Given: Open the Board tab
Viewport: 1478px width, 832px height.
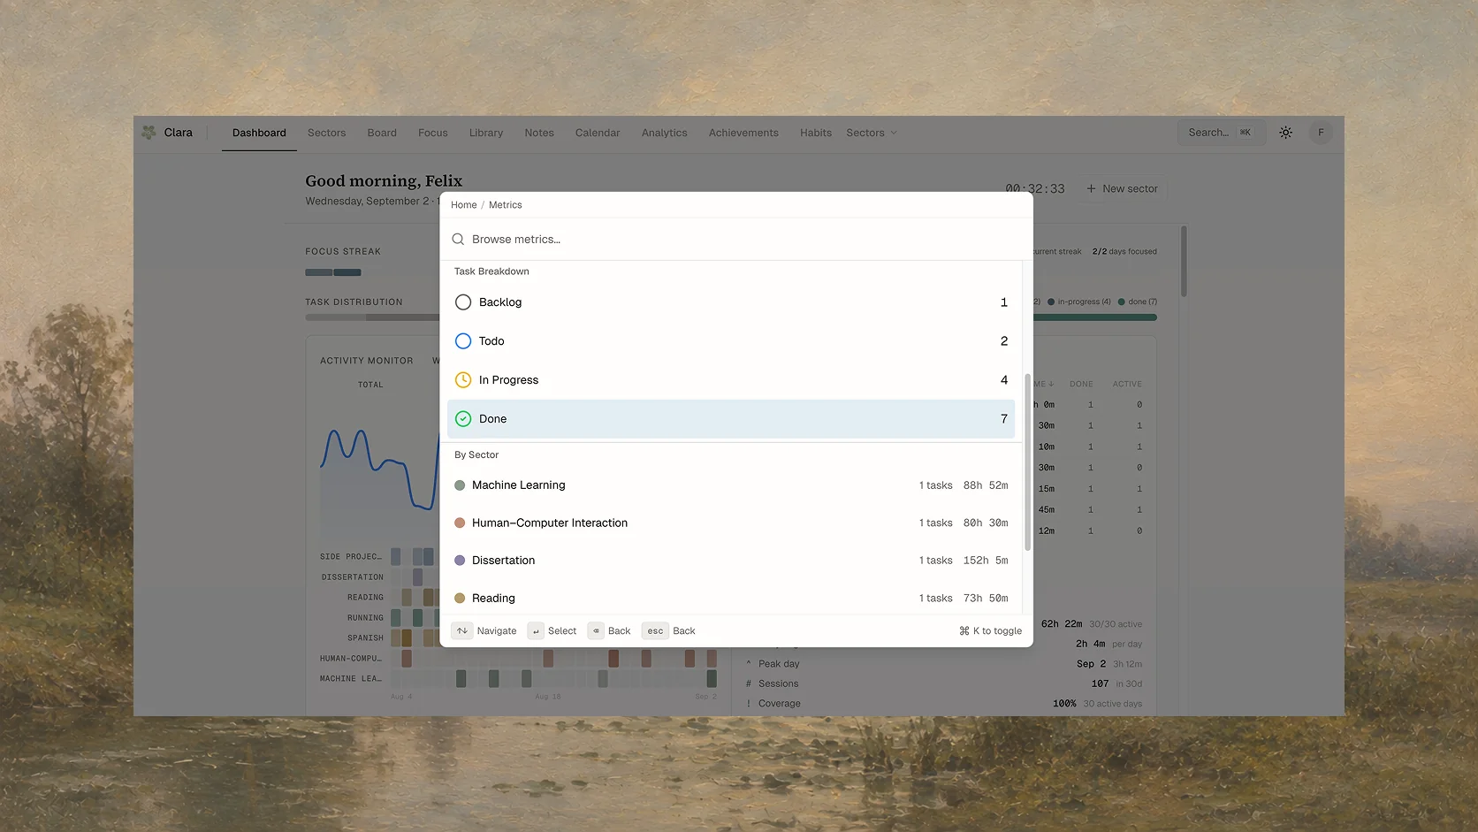Looking at the screenshot, I should click(382, 133).
